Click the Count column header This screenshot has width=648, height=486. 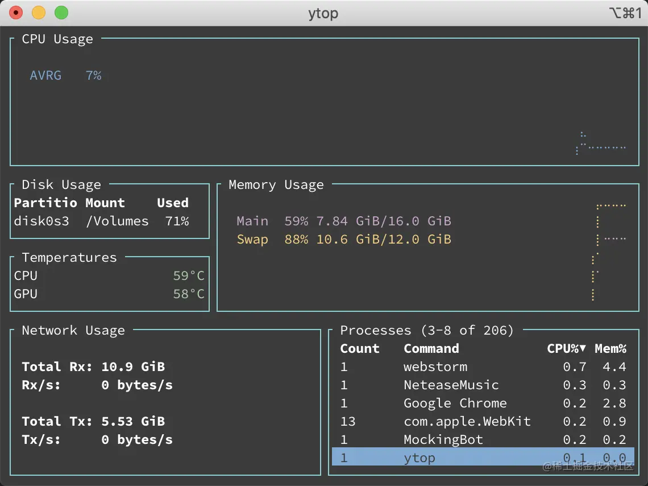coord(359,348)
